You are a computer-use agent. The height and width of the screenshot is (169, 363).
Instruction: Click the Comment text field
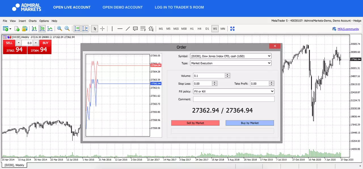234,99
